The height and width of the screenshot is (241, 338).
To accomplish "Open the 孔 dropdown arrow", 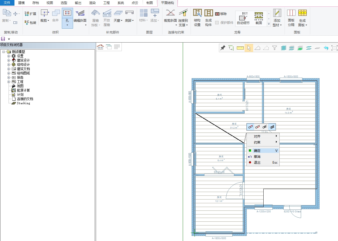I will point(67,25).
